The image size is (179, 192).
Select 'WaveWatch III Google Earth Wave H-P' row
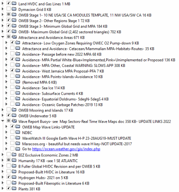pyautogui.click(x=77, y=139)
